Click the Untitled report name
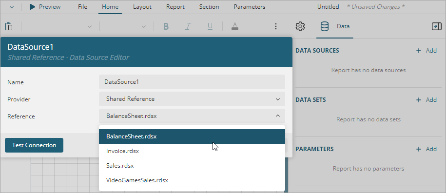This screenshot has height=193, width=446. click(x=328, y=7)
